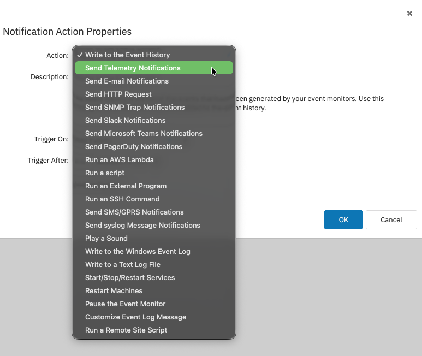Select Send E-mail Notifications action
Screen dimensions: 422x356
pyautogui.click(x=127, y=81)
